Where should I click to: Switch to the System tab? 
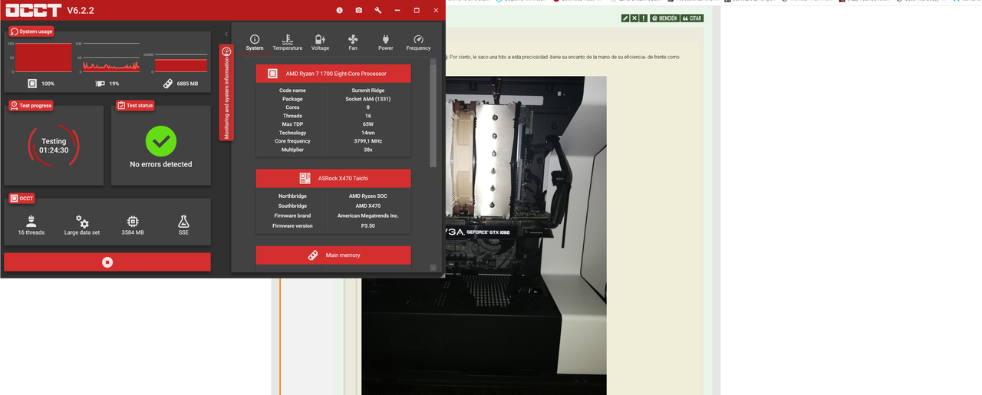coord(255,42)
